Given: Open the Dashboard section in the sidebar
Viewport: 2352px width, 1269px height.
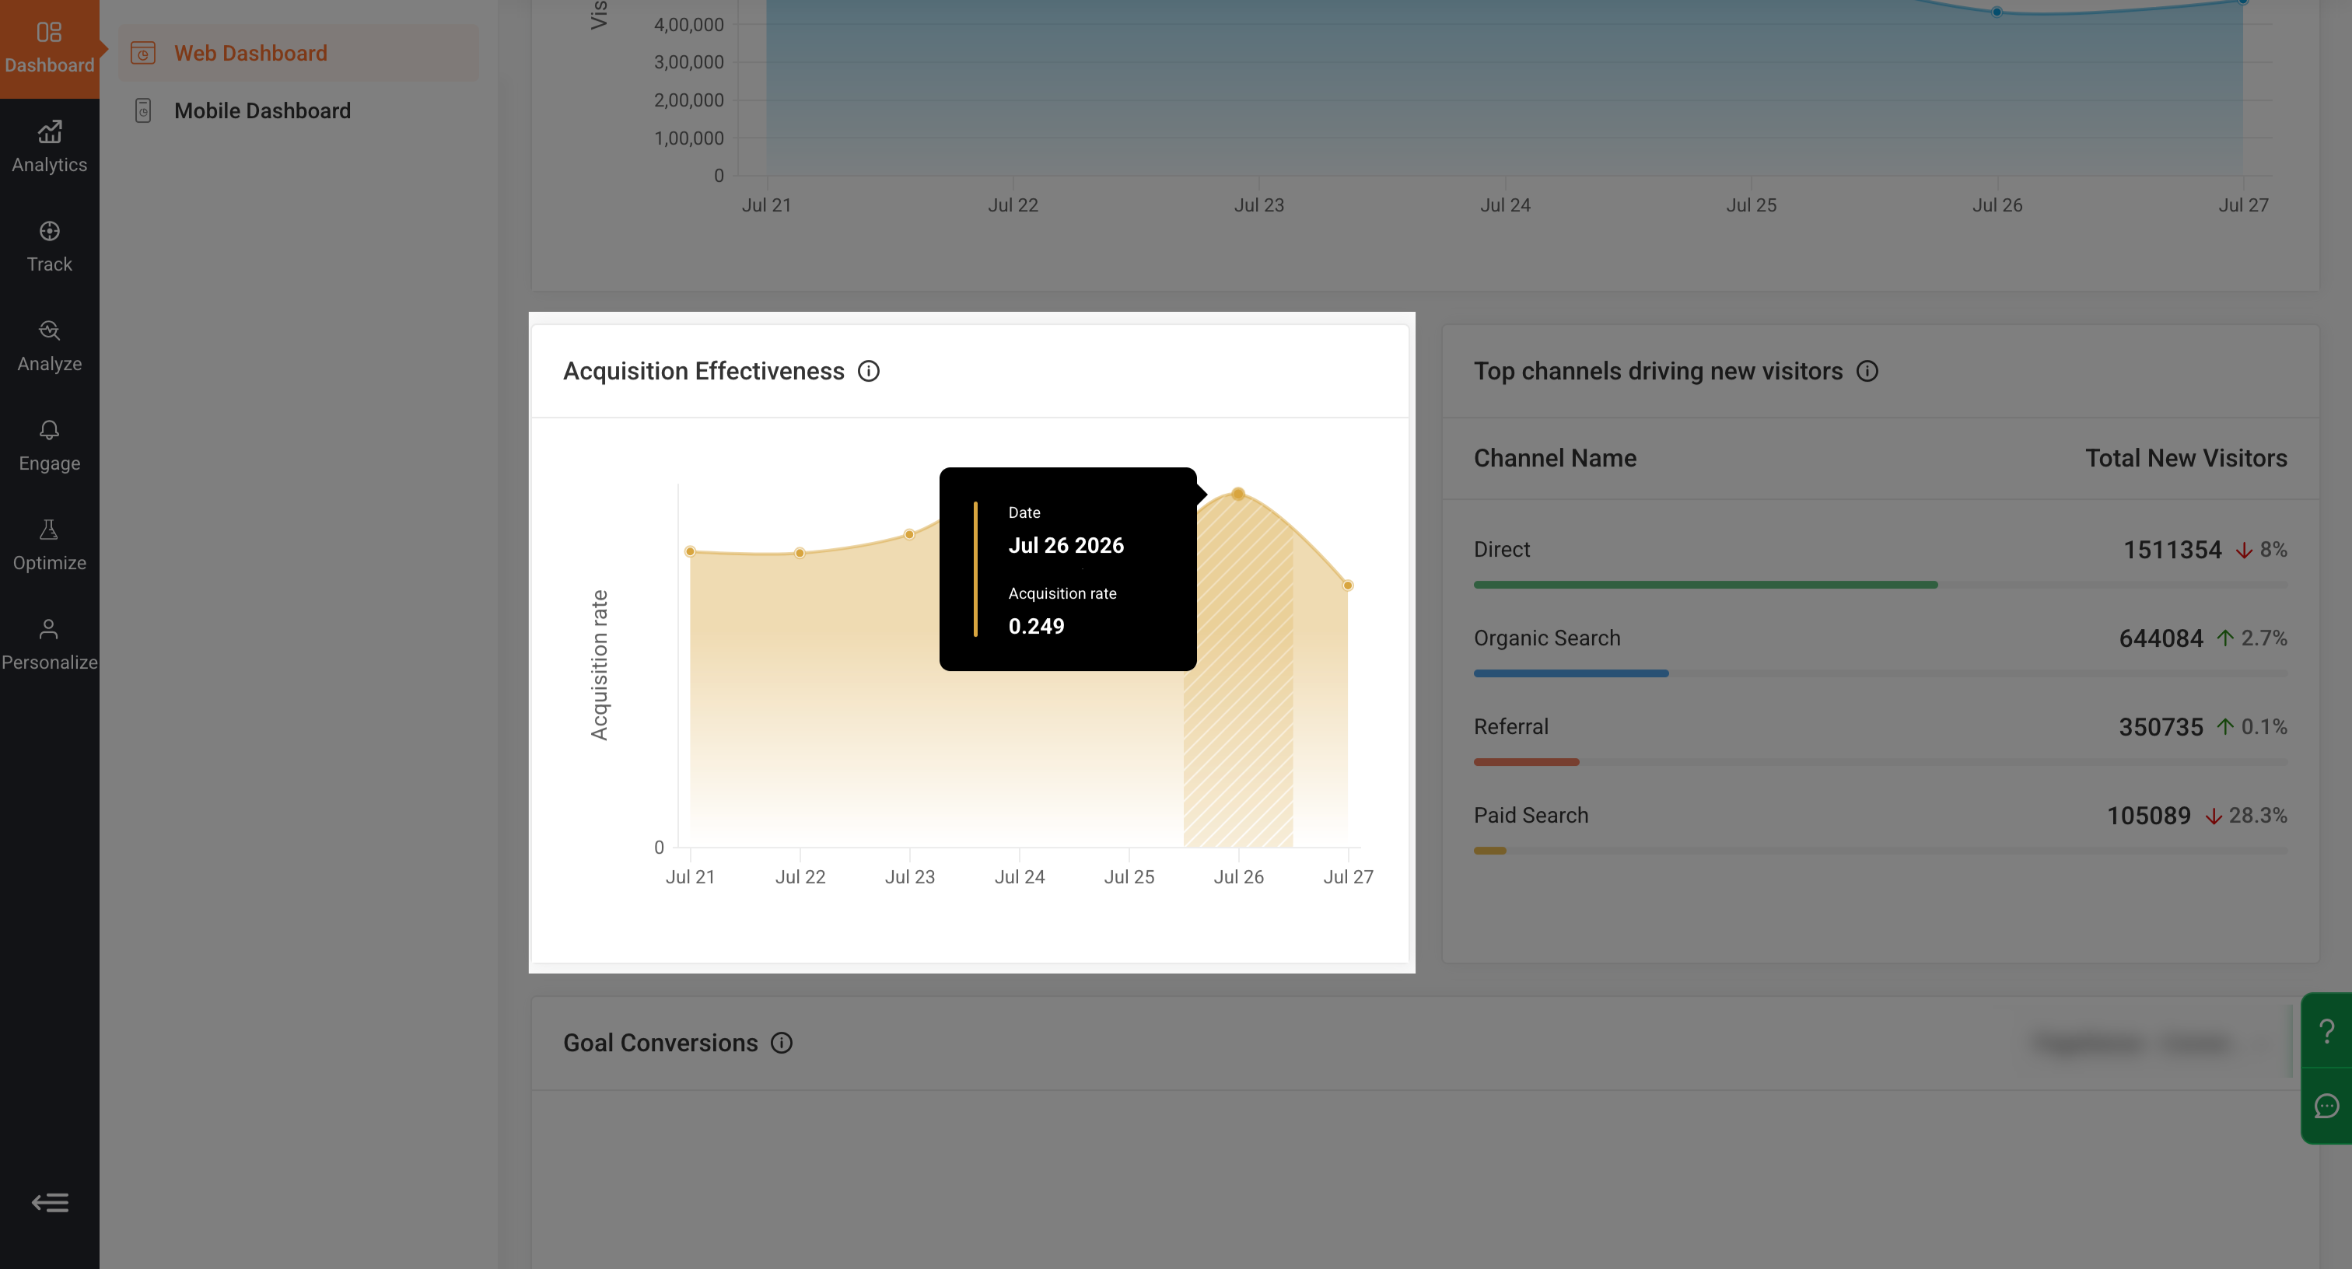Looking at the screenshot, I should pyautogui.click(x=49, y=48).
